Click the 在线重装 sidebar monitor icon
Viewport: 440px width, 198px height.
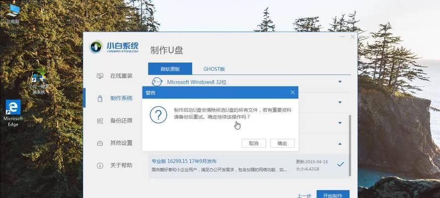100,76
